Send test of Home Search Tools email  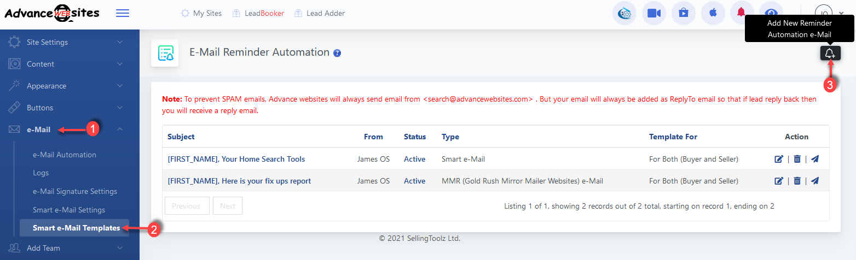pos(815,159)
